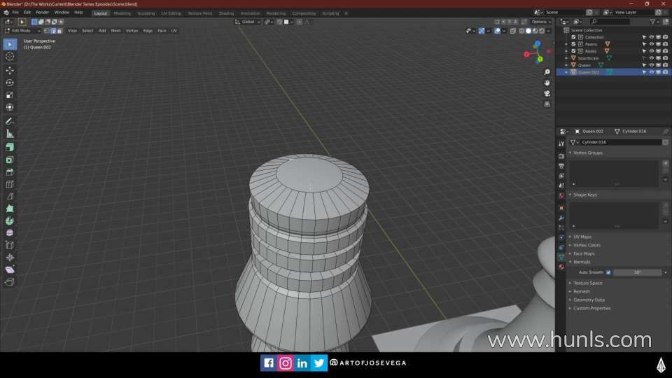Open the Object Data properties tab icon
The height and width of the screenshot is (378, 672).
[561, 257]
